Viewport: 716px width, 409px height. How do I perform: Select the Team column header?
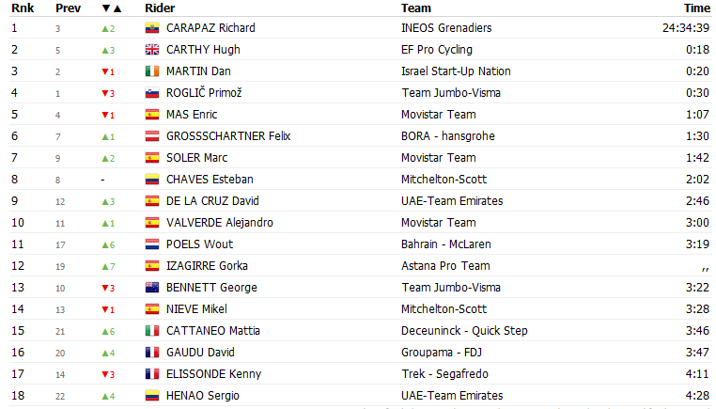click(416, 8)
